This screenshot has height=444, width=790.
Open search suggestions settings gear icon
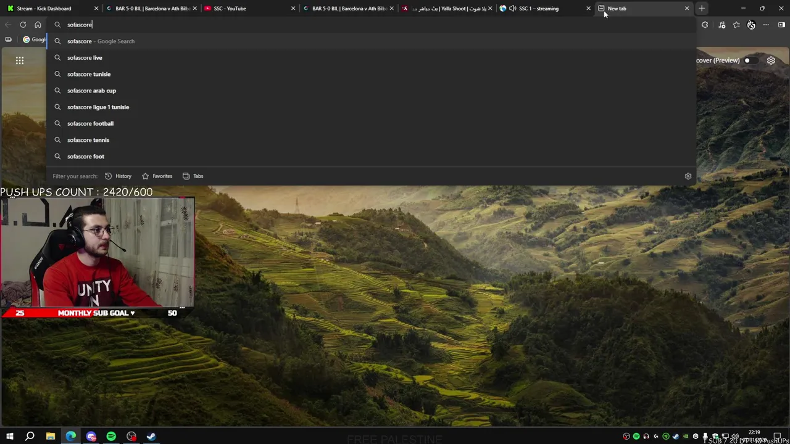[688, 176]
